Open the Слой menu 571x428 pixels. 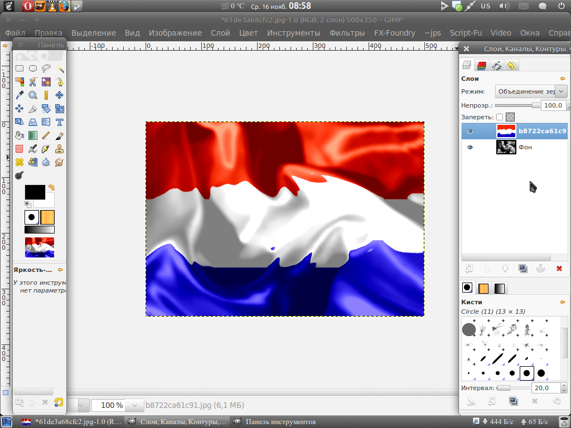[x=220, y=33]
